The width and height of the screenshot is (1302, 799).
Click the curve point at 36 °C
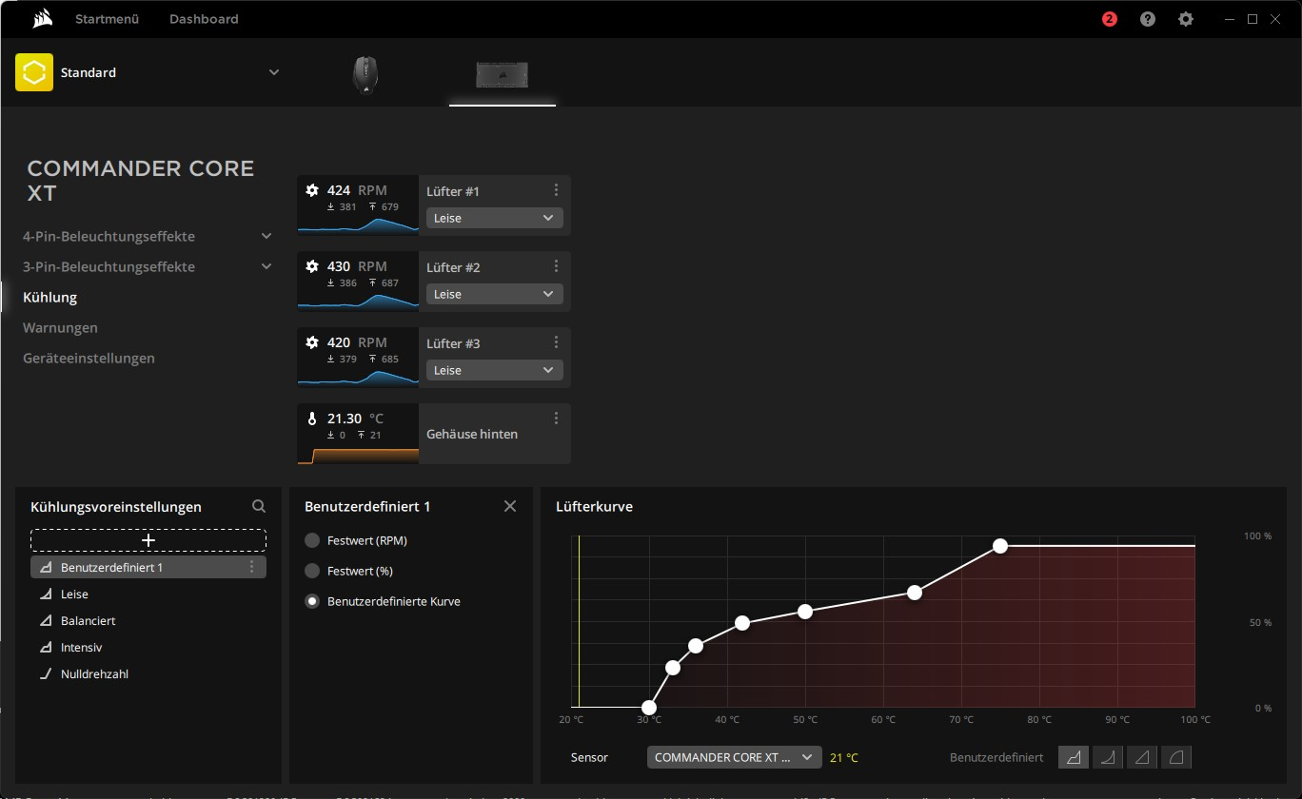[696, 646]
